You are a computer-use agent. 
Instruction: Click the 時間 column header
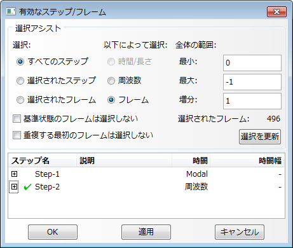(x=191, y=161)
